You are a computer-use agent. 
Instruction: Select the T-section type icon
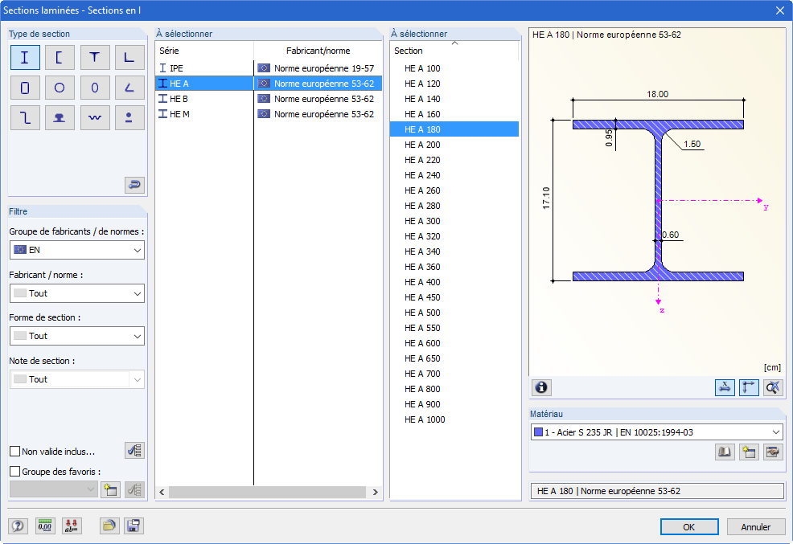[95, 58]
